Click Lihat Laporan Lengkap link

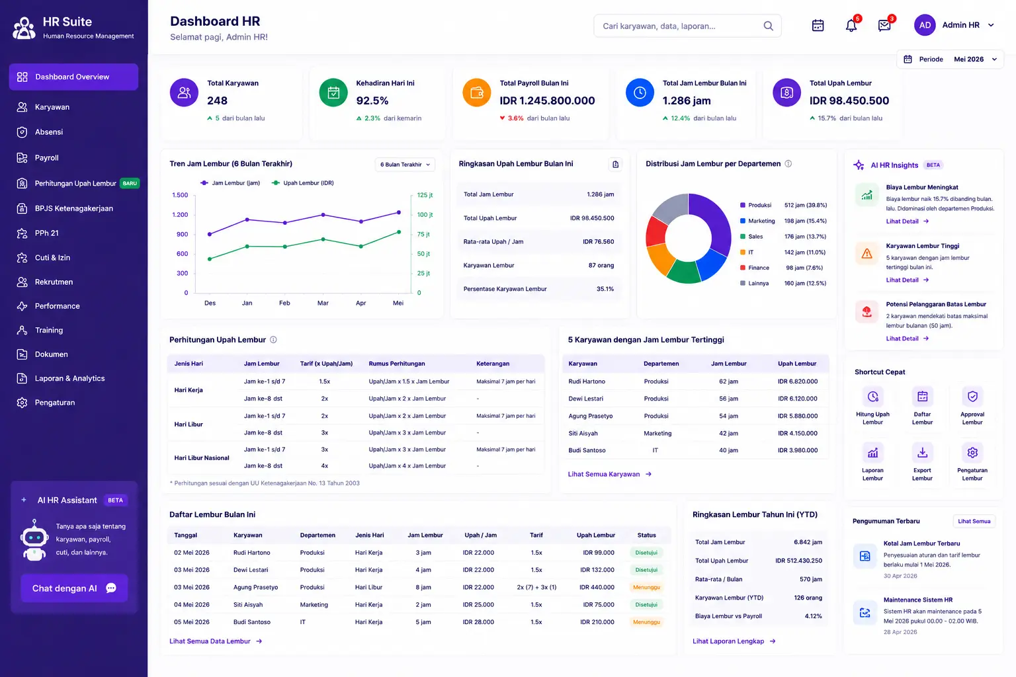(x=734, y=641)
